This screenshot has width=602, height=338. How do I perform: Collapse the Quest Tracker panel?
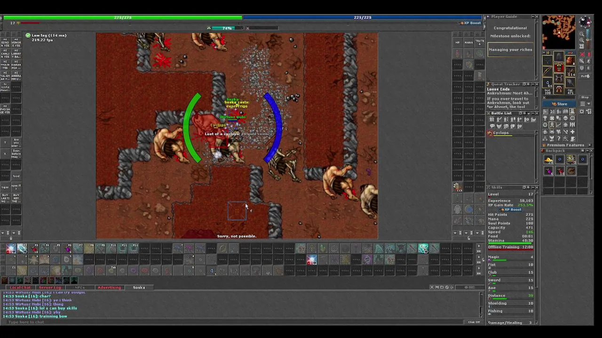pyautogui.click(x=533, y=84)
